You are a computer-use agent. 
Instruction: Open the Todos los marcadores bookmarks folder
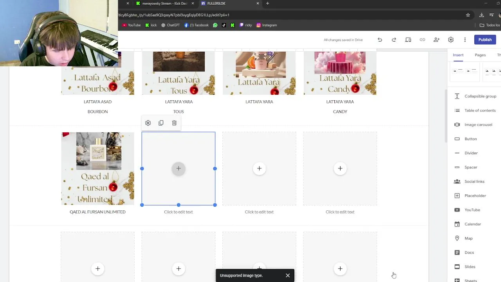[x=490, y=25]
